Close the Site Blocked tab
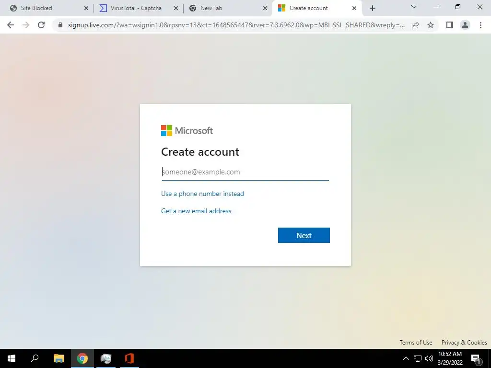The image size is (491, 368). coord(86,9)
